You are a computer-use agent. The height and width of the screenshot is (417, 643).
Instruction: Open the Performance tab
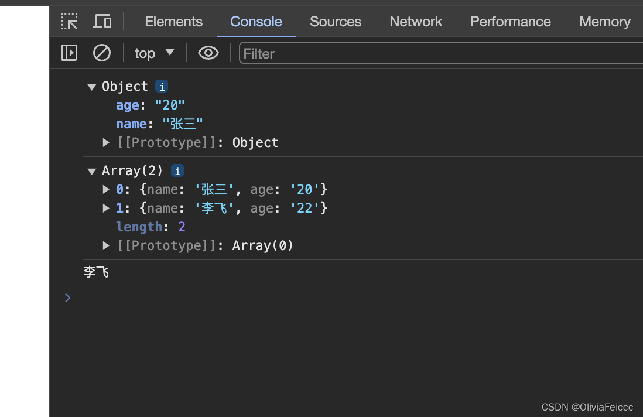click(511, 22)
